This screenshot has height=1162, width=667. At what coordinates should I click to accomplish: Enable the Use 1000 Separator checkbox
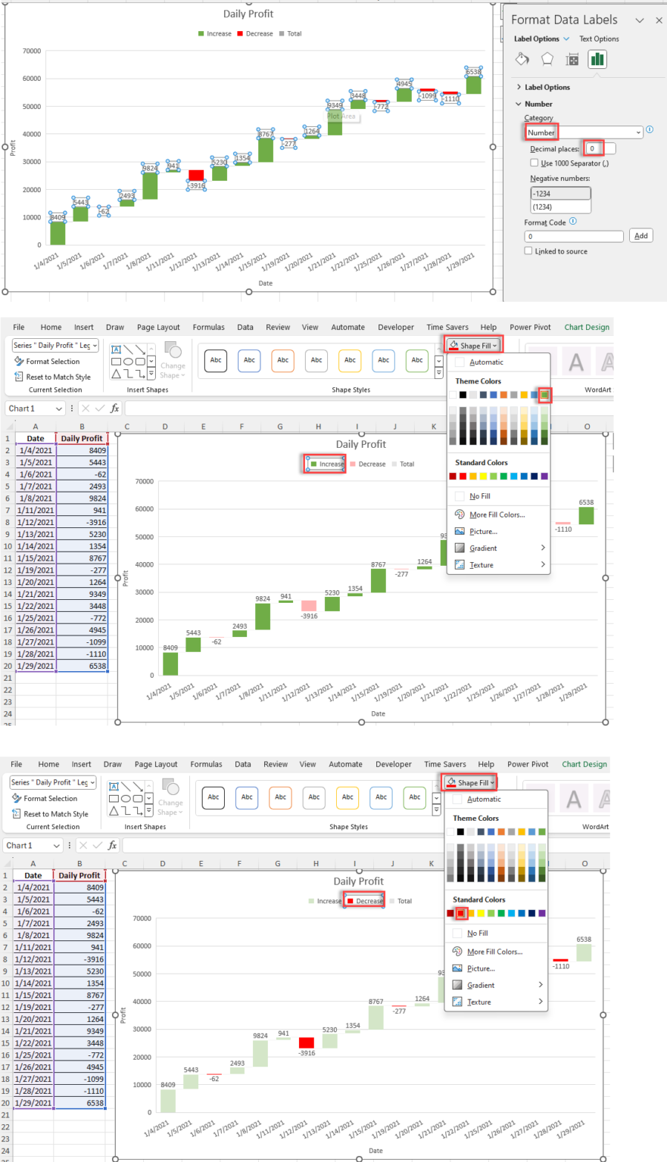pyautogui.click(x=534, y=163)
